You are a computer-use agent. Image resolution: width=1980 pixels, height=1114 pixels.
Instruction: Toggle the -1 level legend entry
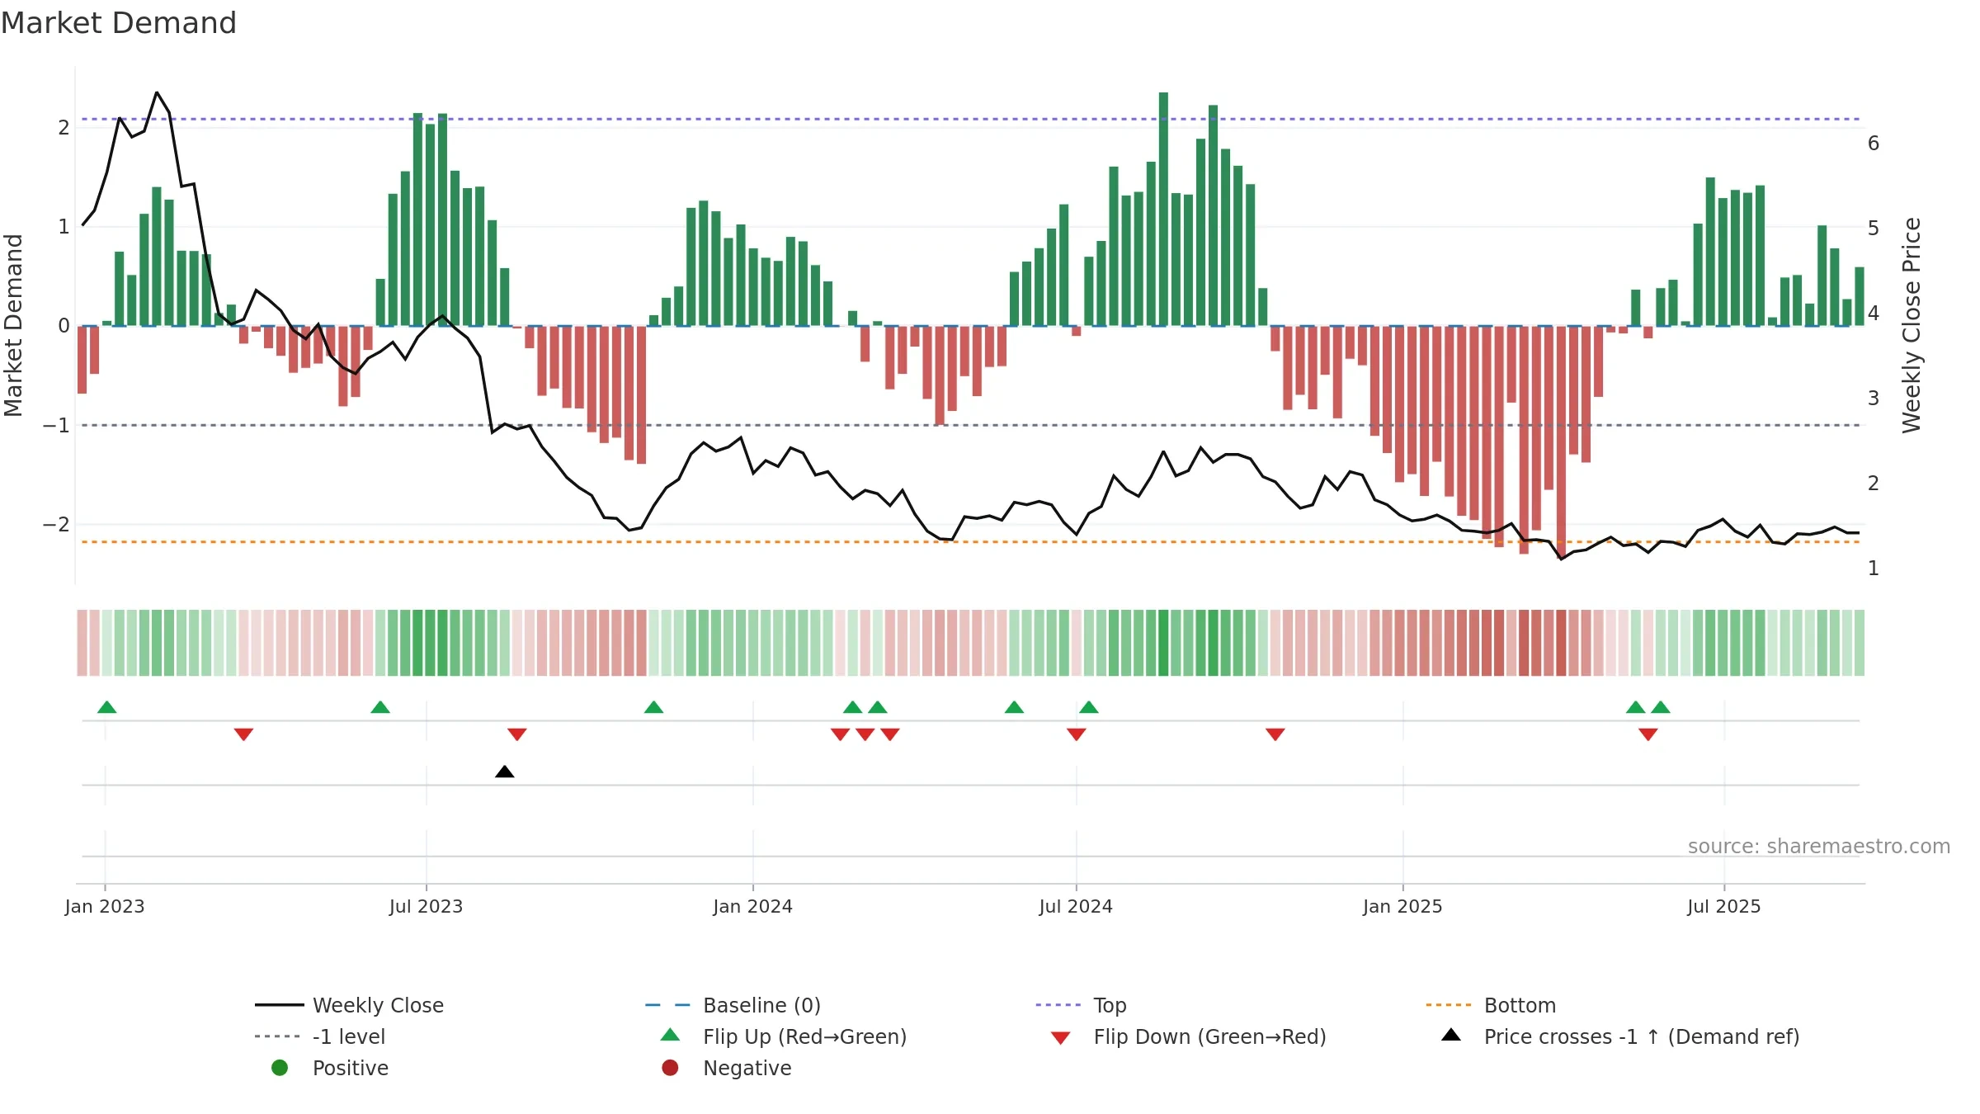click(320, 1036)
